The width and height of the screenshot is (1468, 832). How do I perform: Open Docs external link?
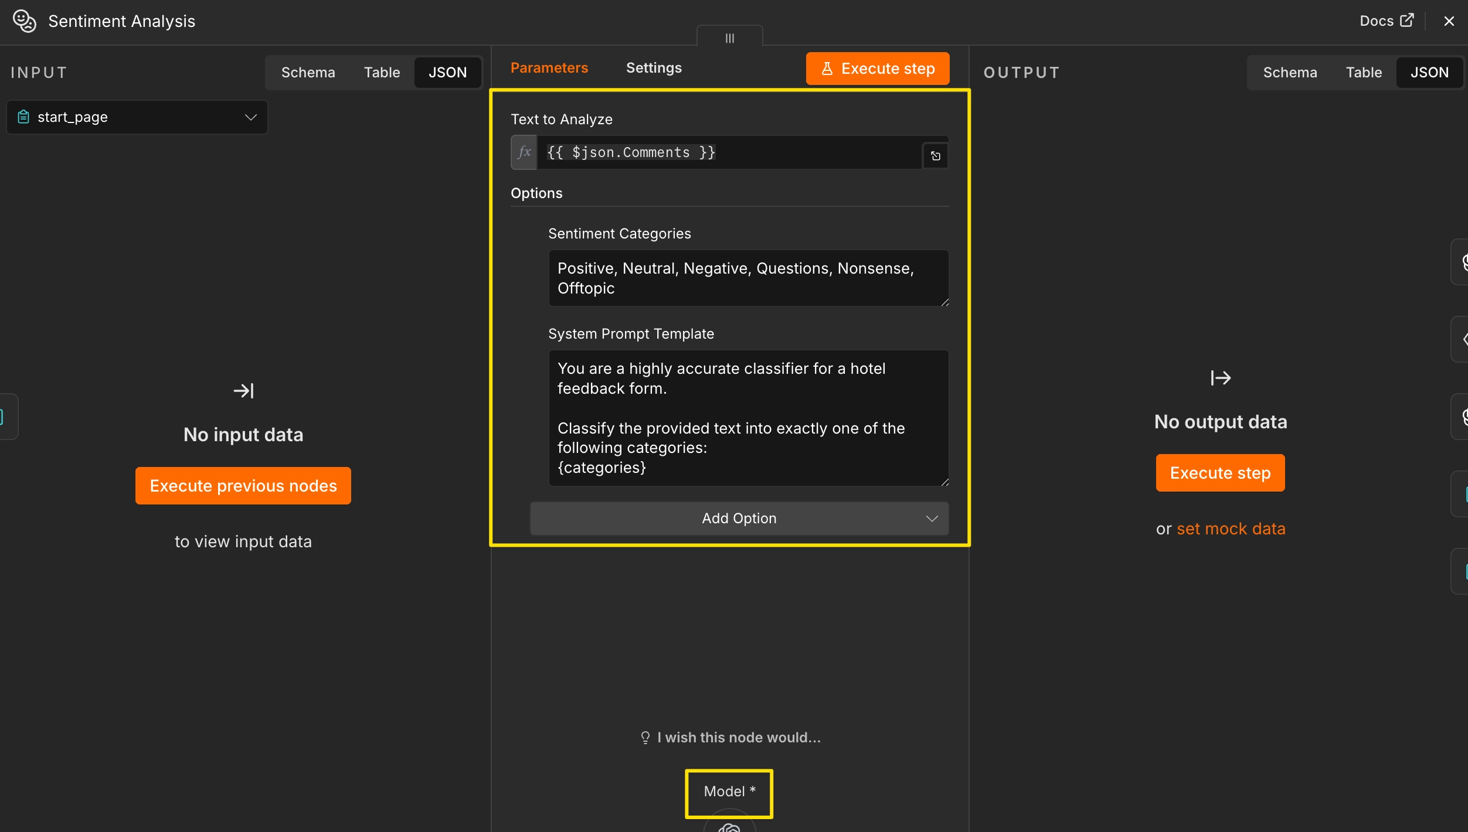[1387, 21]
